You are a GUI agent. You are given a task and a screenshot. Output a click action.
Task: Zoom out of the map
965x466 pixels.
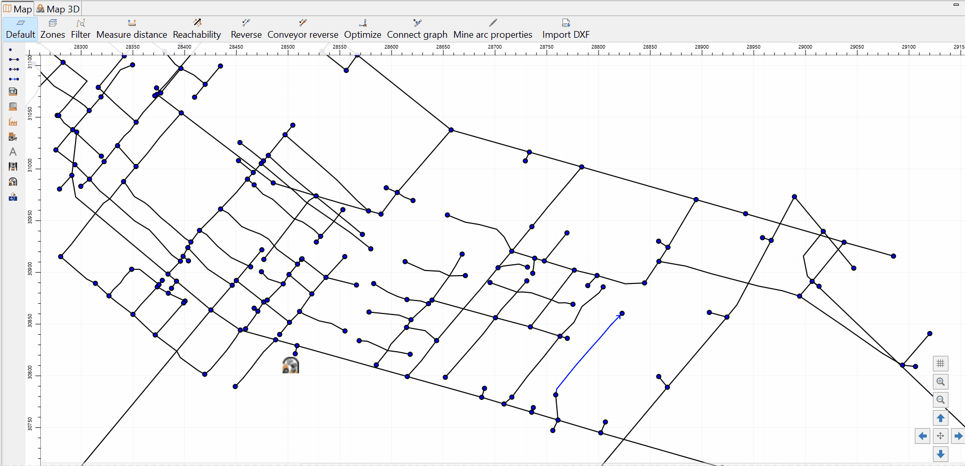click(x=940, y=400)
